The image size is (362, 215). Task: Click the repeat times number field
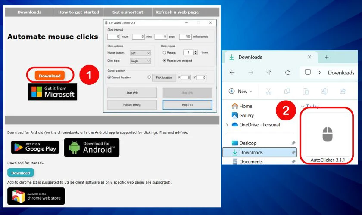(188, 52)
